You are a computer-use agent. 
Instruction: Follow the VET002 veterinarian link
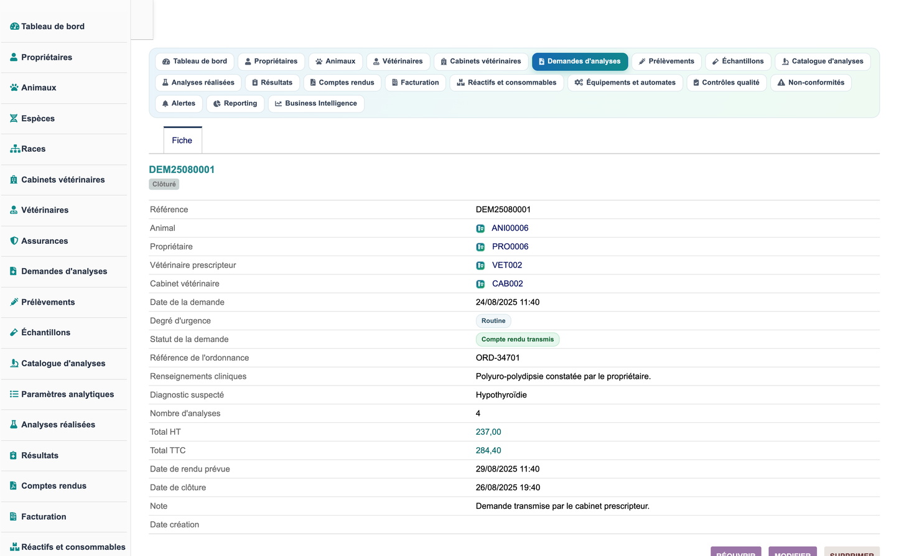(x=507, y=266)
